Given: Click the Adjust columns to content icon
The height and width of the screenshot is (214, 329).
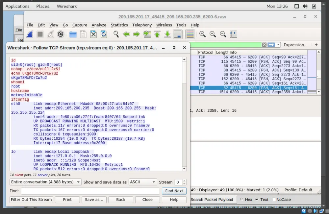Looking at the screenshot, I should point(233,34).
